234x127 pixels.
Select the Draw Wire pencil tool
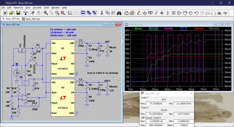pos(139,13)
